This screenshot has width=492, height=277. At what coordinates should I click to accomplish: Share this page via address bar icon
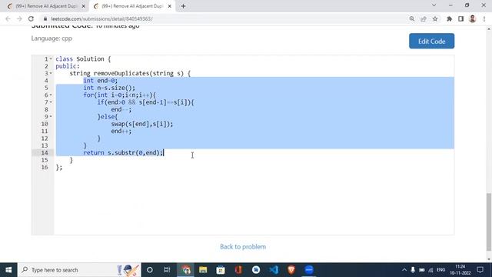[x=424, y=18]
